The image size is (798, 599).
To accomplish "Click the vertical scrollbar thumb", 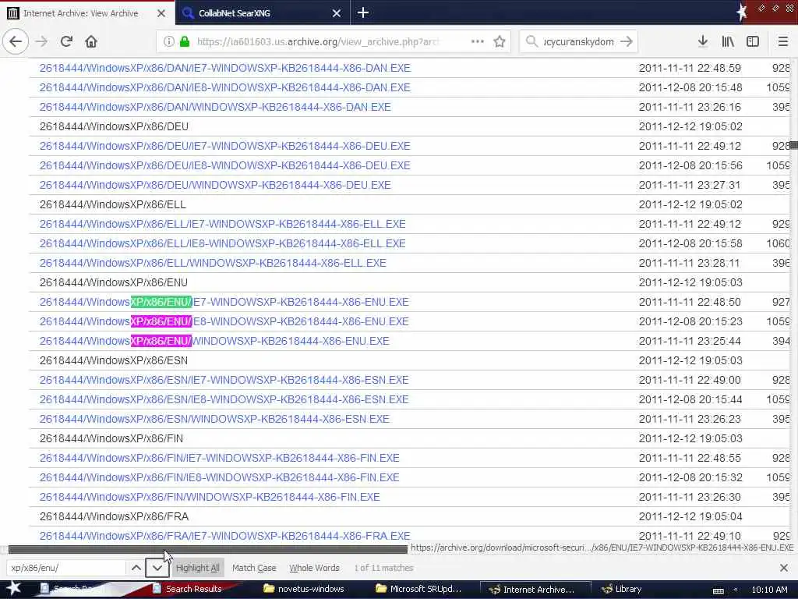I will [793, 145].
